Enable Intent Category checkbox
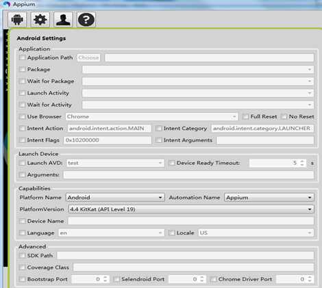Image resolution: width=322 pixels, height=288 pixels. [x=159, y=129]
